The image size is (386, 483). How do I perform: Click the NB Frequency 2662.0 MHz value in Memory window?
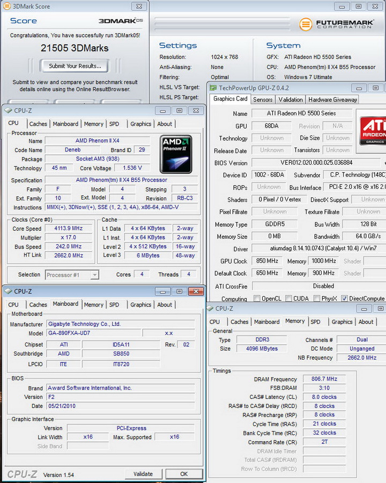pos(362,357)
